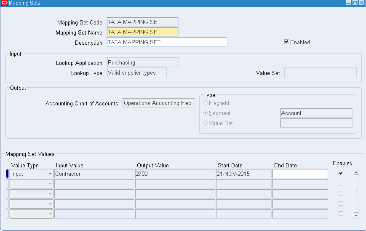Open the Value Type dropdown showing Input
The width and height of the screenshot is (366, 231).
(50, 174)
